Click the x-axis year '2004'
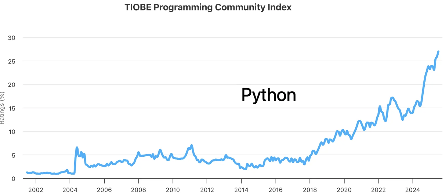Screen dimensions: 443x195 [70, 189]
